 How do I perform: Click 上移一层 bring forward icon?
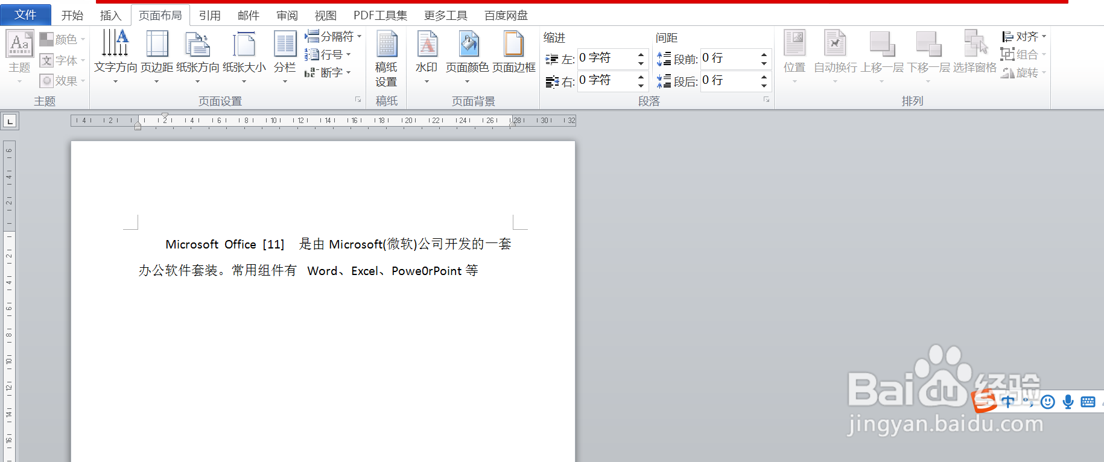click(882, 43)
